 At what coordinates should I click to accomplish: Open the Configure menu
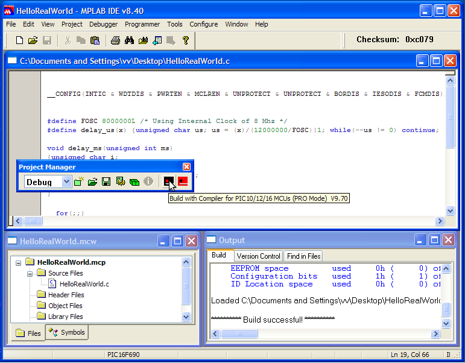click(203, 24)
